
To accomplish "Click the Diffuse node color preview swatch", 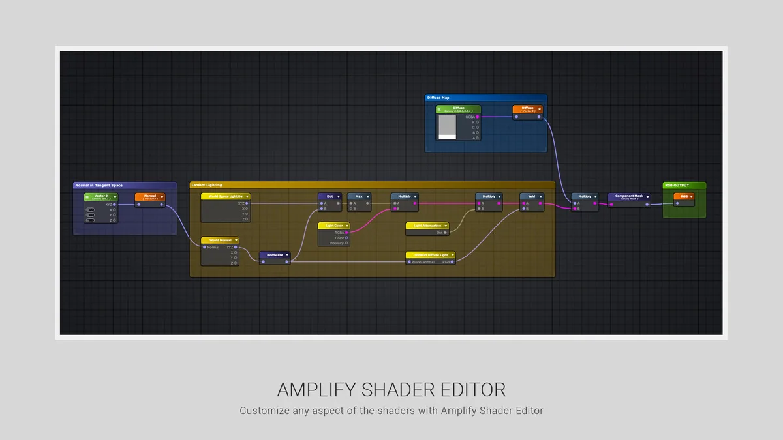I will coord(447,127).
